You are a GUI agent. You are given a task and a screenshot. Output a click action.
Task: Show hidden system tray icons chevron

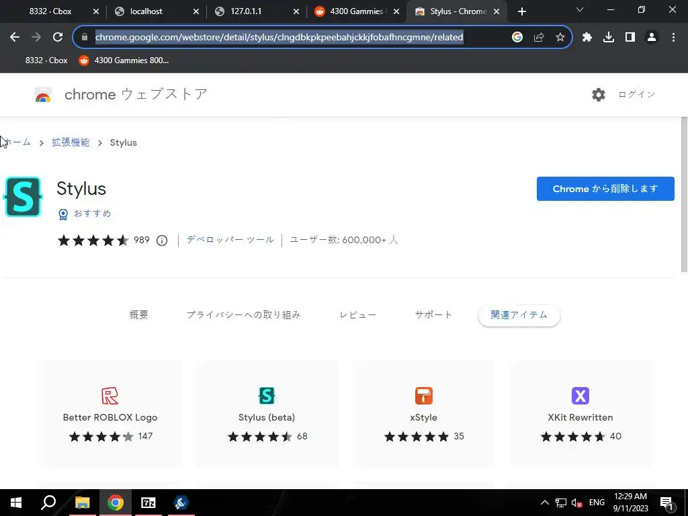click(x=544, y=503)
